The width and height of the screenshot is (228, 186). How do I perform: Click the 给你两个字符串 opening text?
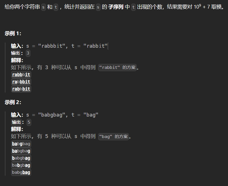(22, 7)
